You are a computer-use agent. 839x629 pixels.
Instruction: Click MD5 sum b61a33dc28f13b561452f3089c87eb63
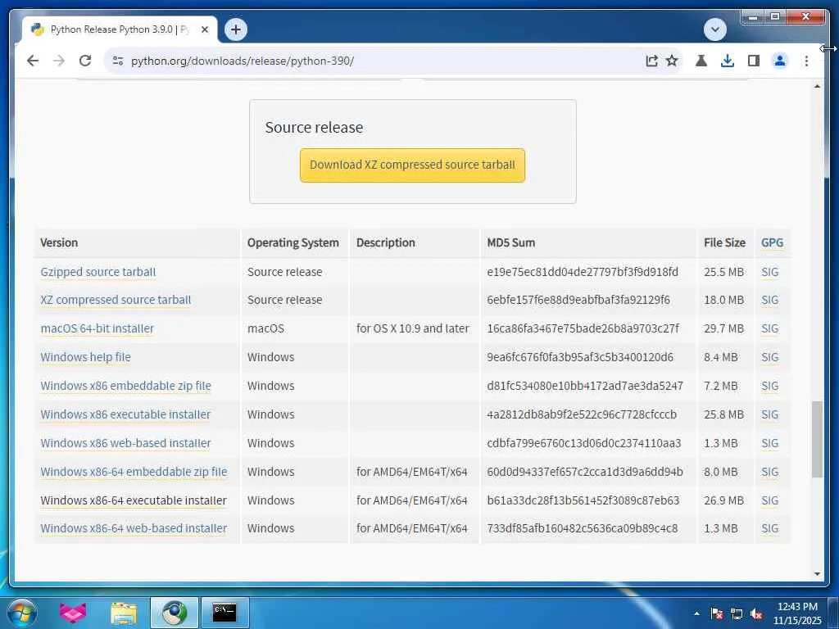coord(583,500)
